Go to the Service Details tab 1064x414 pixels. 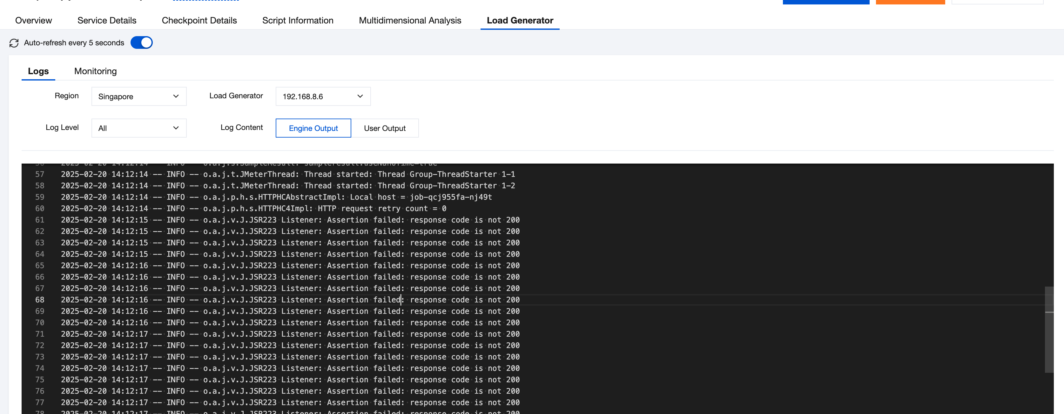pyautogui.click(x=107, y=21)
